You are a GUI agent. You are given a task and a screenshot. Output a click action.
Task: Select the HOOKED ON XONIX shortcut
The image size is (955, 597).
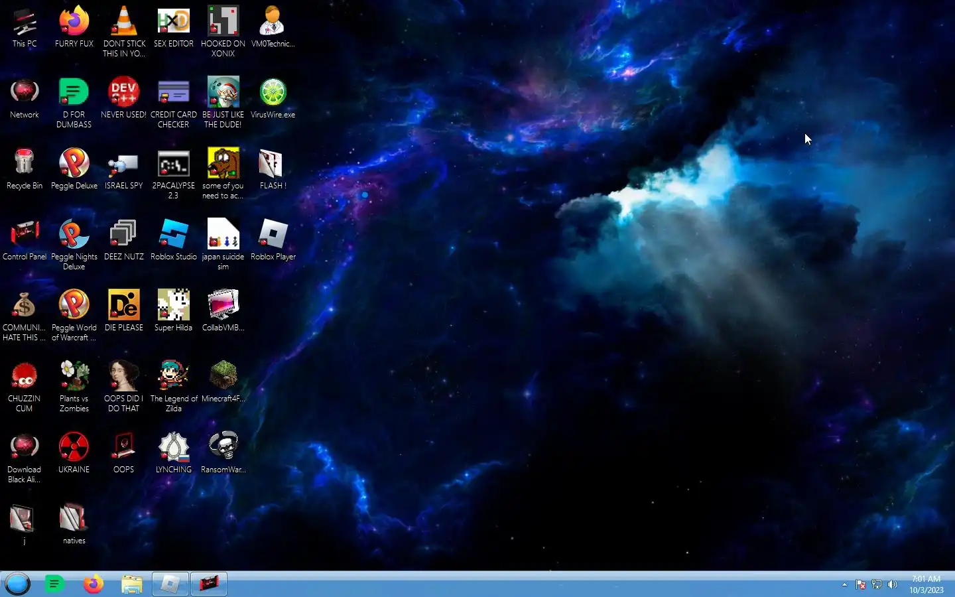click(x=223, y=32)
